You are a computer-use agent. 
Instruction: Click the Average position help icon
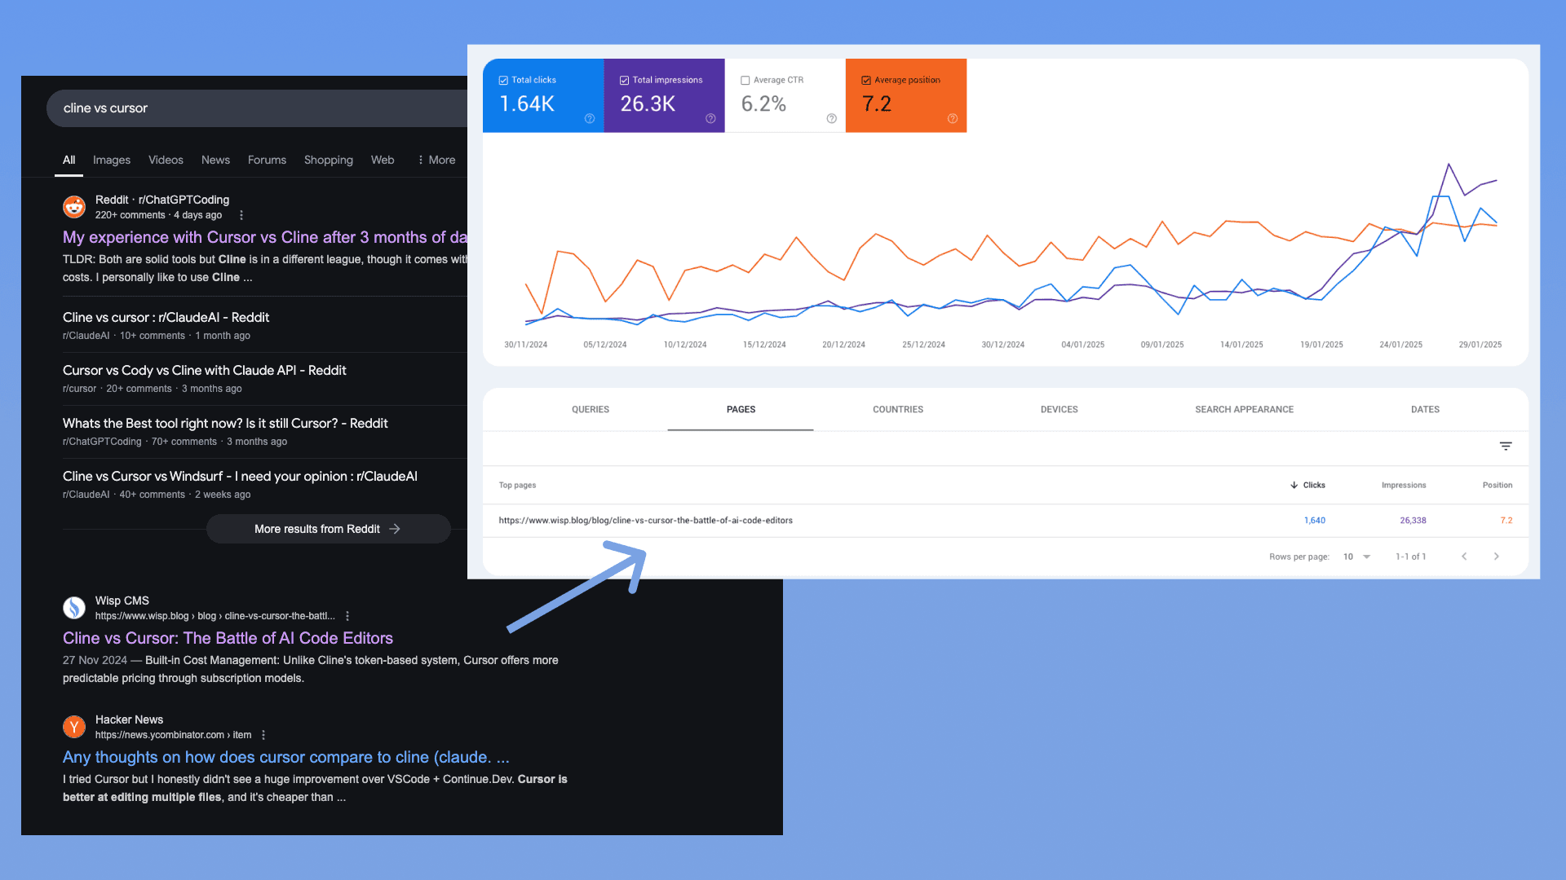[952, 119]
